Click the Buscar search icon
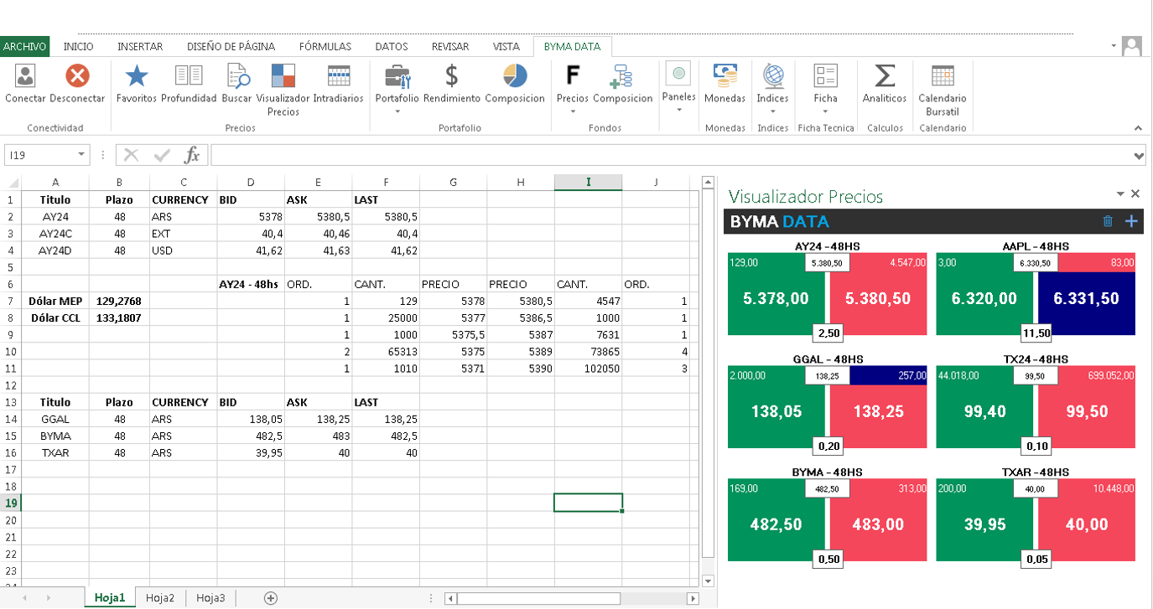 tap(239, 76)
